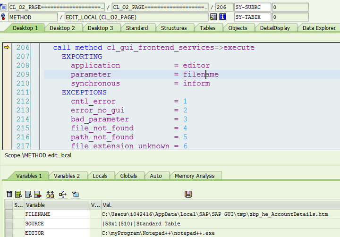This screenshot has width=340, height=237.
Task: Open the Objects tab
Action: coord(238,28)
